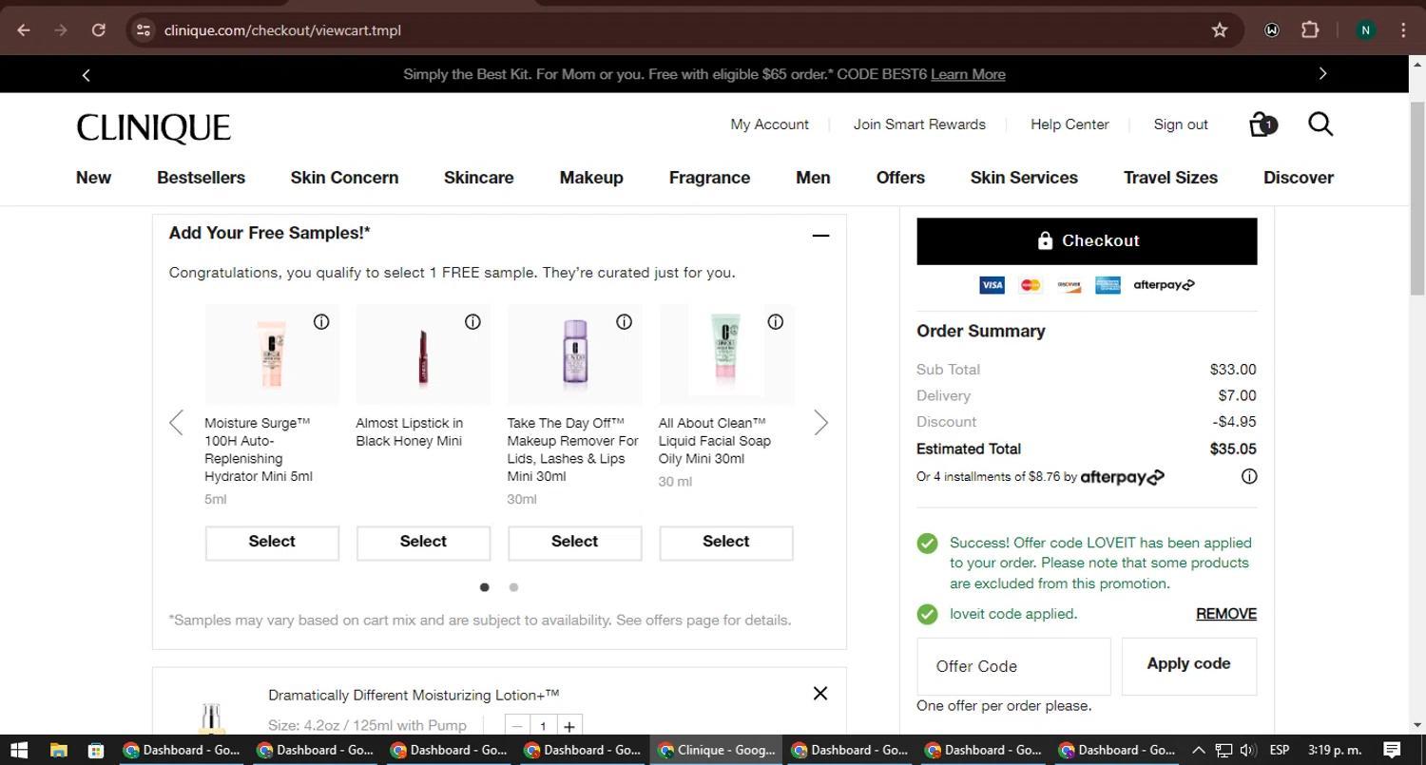
Task: Select the Almost Lipstick Black Honey sample
Action: tap(423, 543)
